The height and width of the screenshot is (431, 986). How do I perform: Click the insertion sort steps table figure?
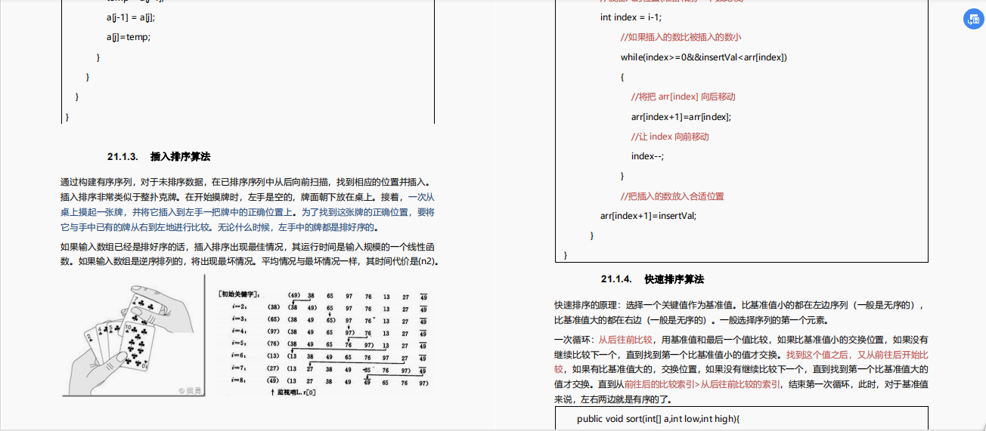pyautogui.click(x=323, y=343)
